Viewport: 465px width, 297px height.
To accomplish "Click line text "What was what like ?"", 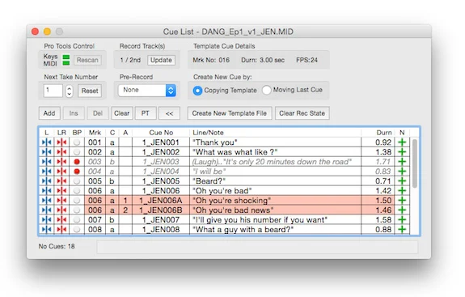I will point(235,152).
